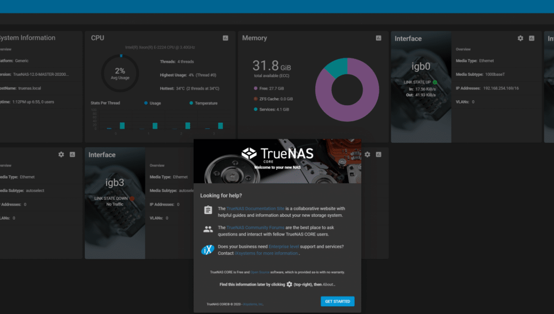
Task: Click the ZFS Cache legend dot
Action: click(x=255, y=99)
